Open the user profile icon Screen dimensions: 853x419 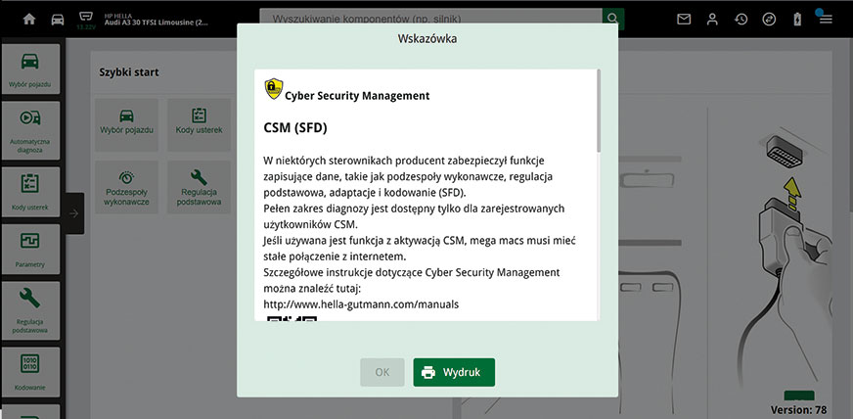pyautogui.click(x=712, y=19)
